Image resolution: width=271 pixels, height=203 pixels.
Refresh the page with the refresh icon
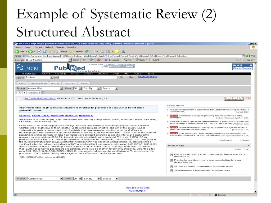[x=45, y=52]
